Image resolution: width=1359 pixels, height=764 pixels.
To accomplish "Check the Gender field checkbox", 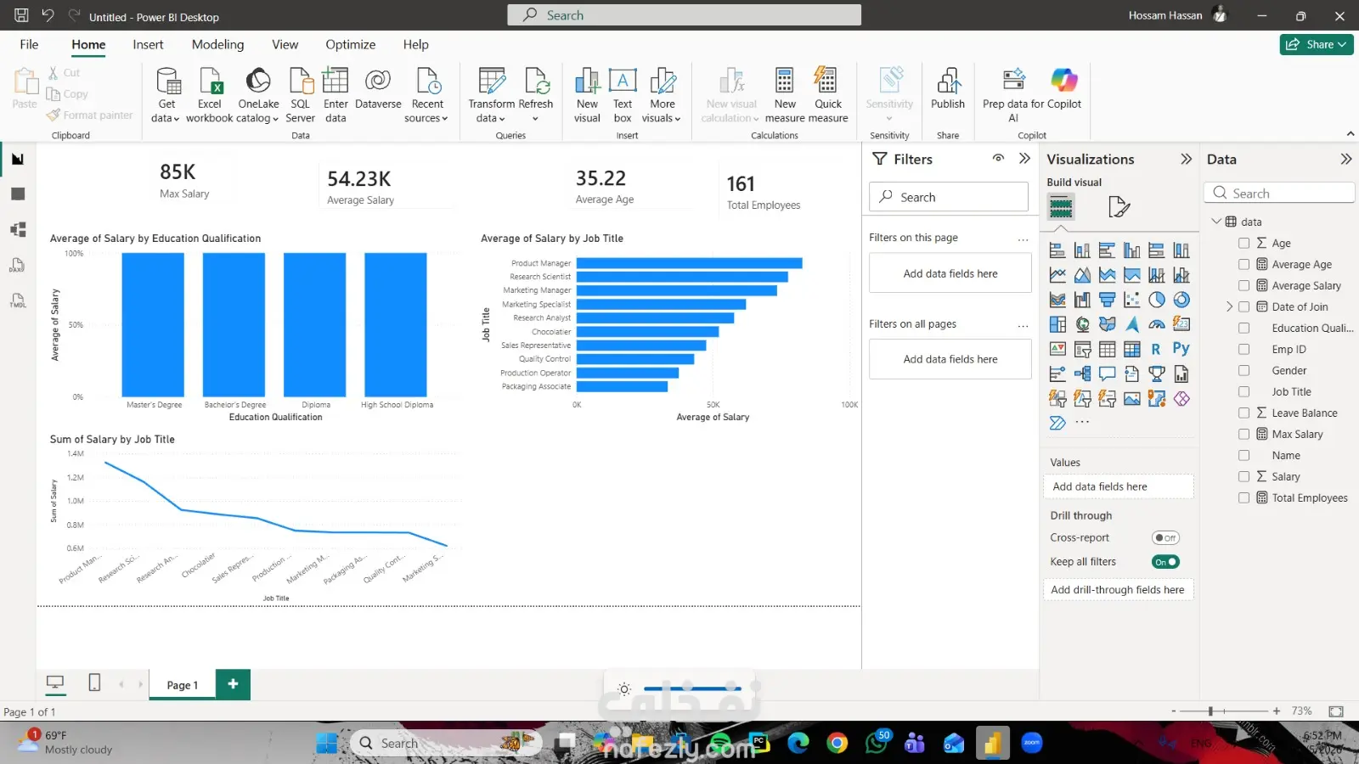I will [1243, 370].
